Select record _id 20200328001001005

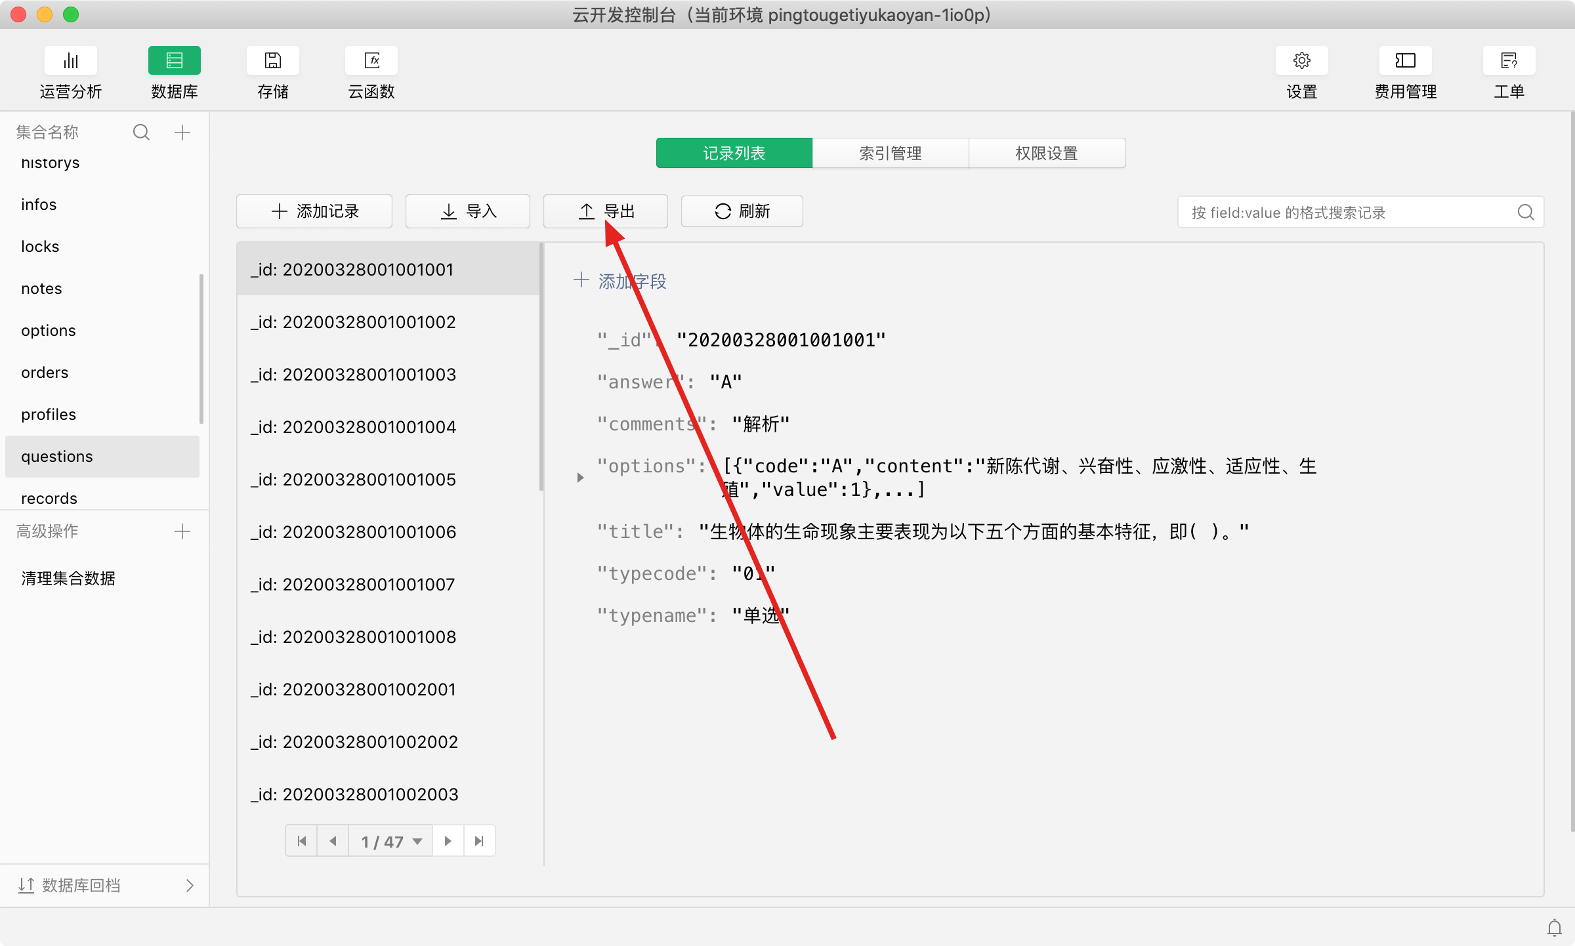(353, 480)
